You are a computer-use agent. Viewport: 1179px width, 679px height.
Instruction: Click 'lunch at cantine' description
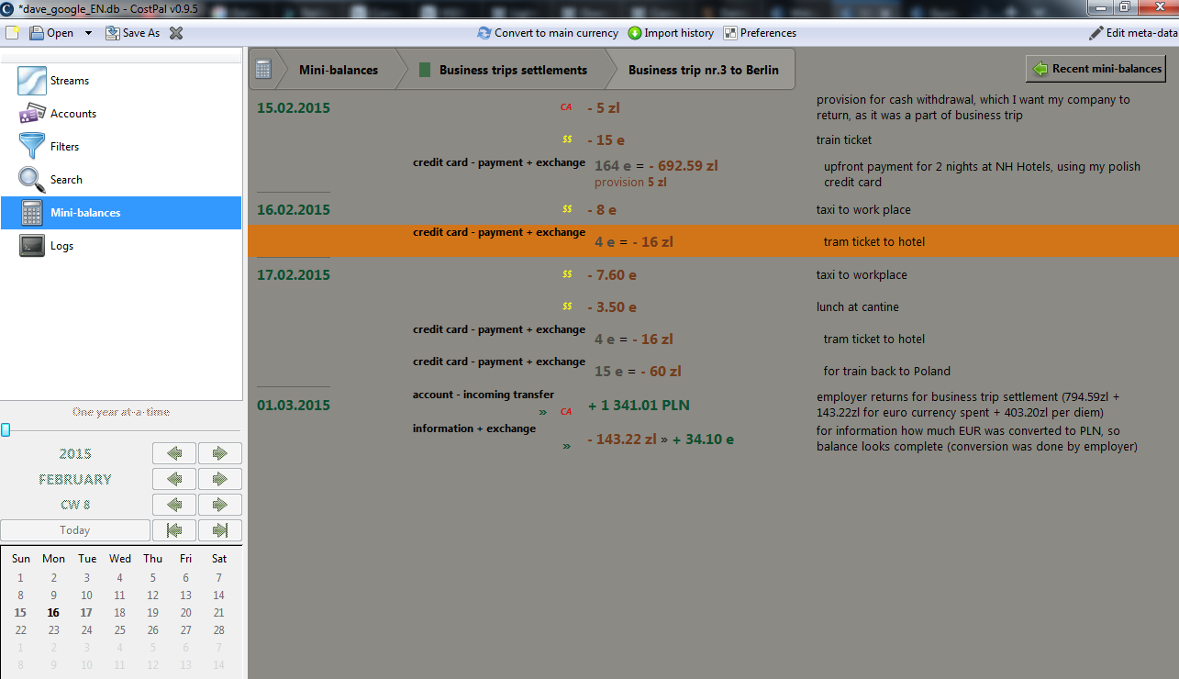coord(858,307)
